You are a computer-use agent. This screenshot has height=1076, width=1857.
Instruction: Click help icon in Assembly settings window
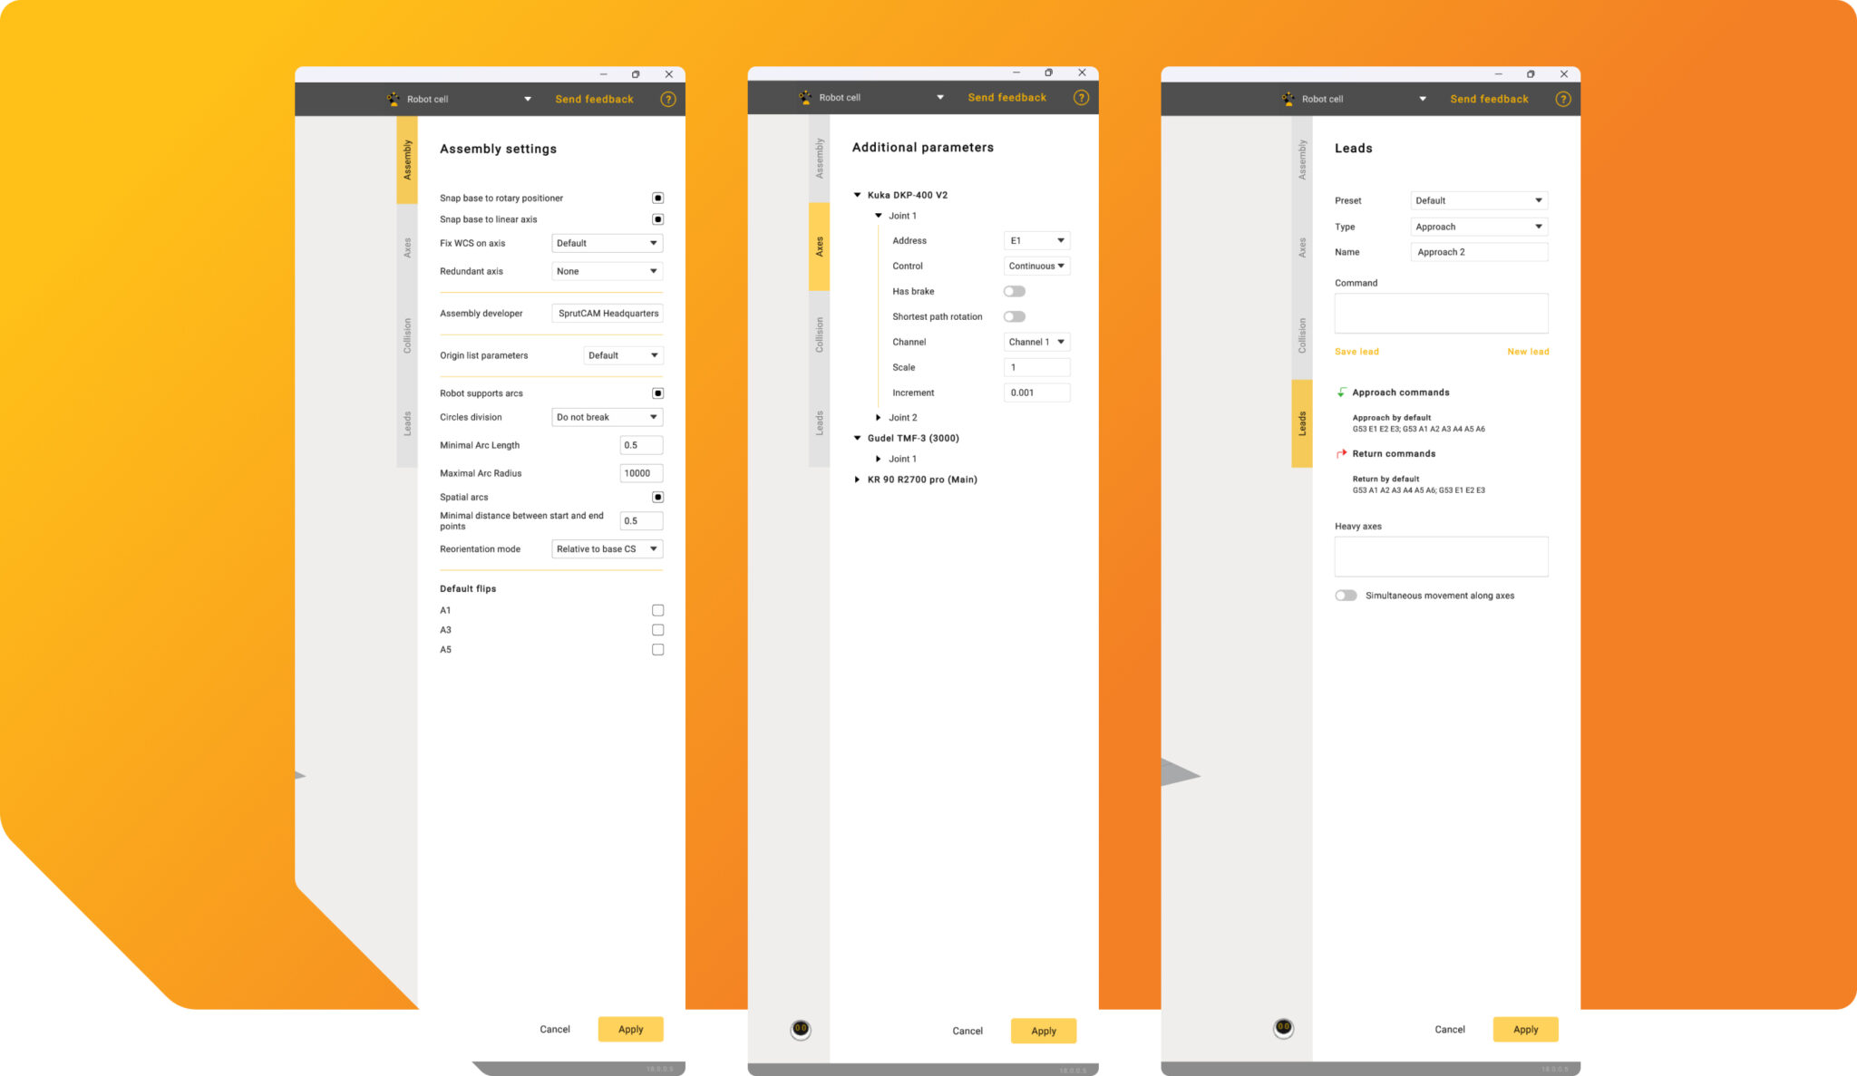click(x=668, y=100)
